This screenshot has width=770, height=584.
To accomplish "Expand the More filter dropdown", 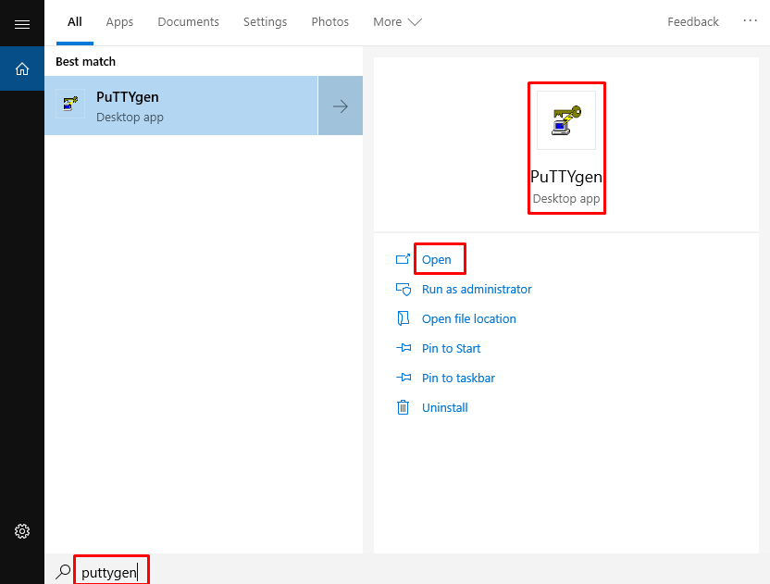I will coord(397,22).
